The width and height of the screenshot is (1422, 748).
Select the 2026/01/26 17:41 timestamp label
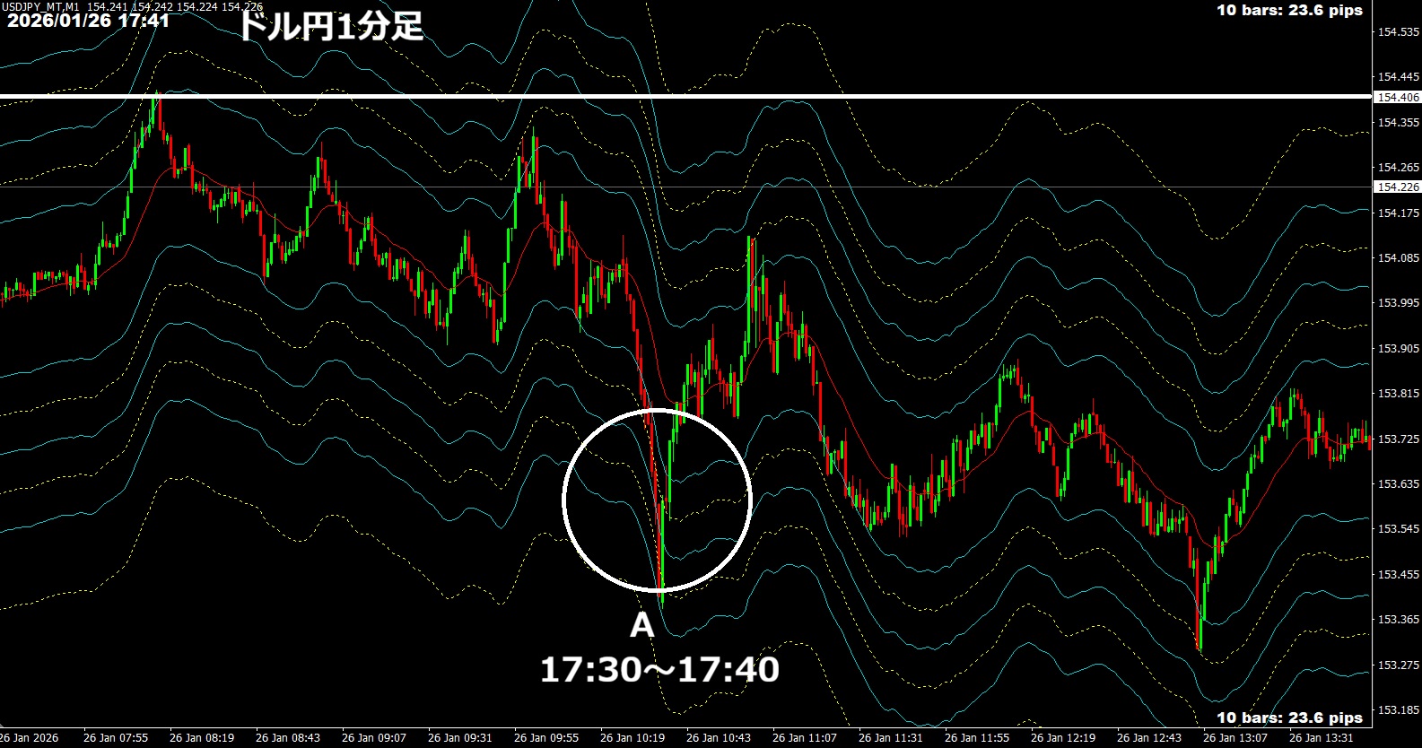click(88, 21)
